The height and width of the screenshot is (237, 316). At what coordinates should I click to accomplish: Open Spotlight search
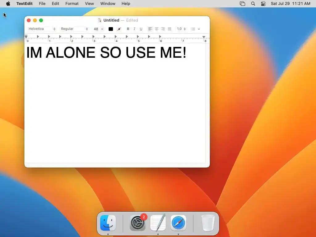pos(253,4)
